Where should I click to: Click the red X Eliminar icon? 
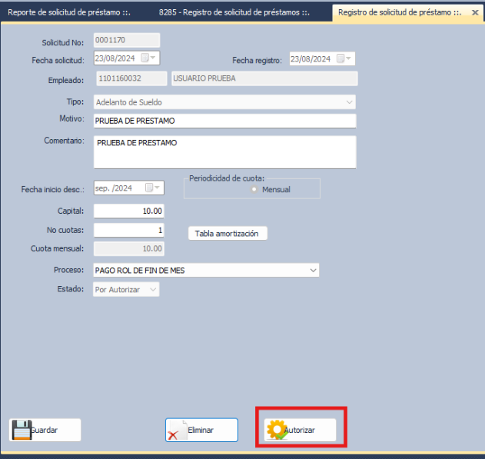(x=178, y=431)
